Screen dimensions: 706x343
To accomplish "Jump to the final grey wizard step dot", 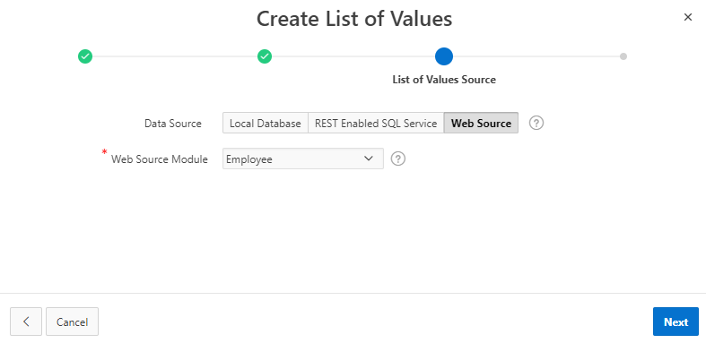I will (623, 56).
